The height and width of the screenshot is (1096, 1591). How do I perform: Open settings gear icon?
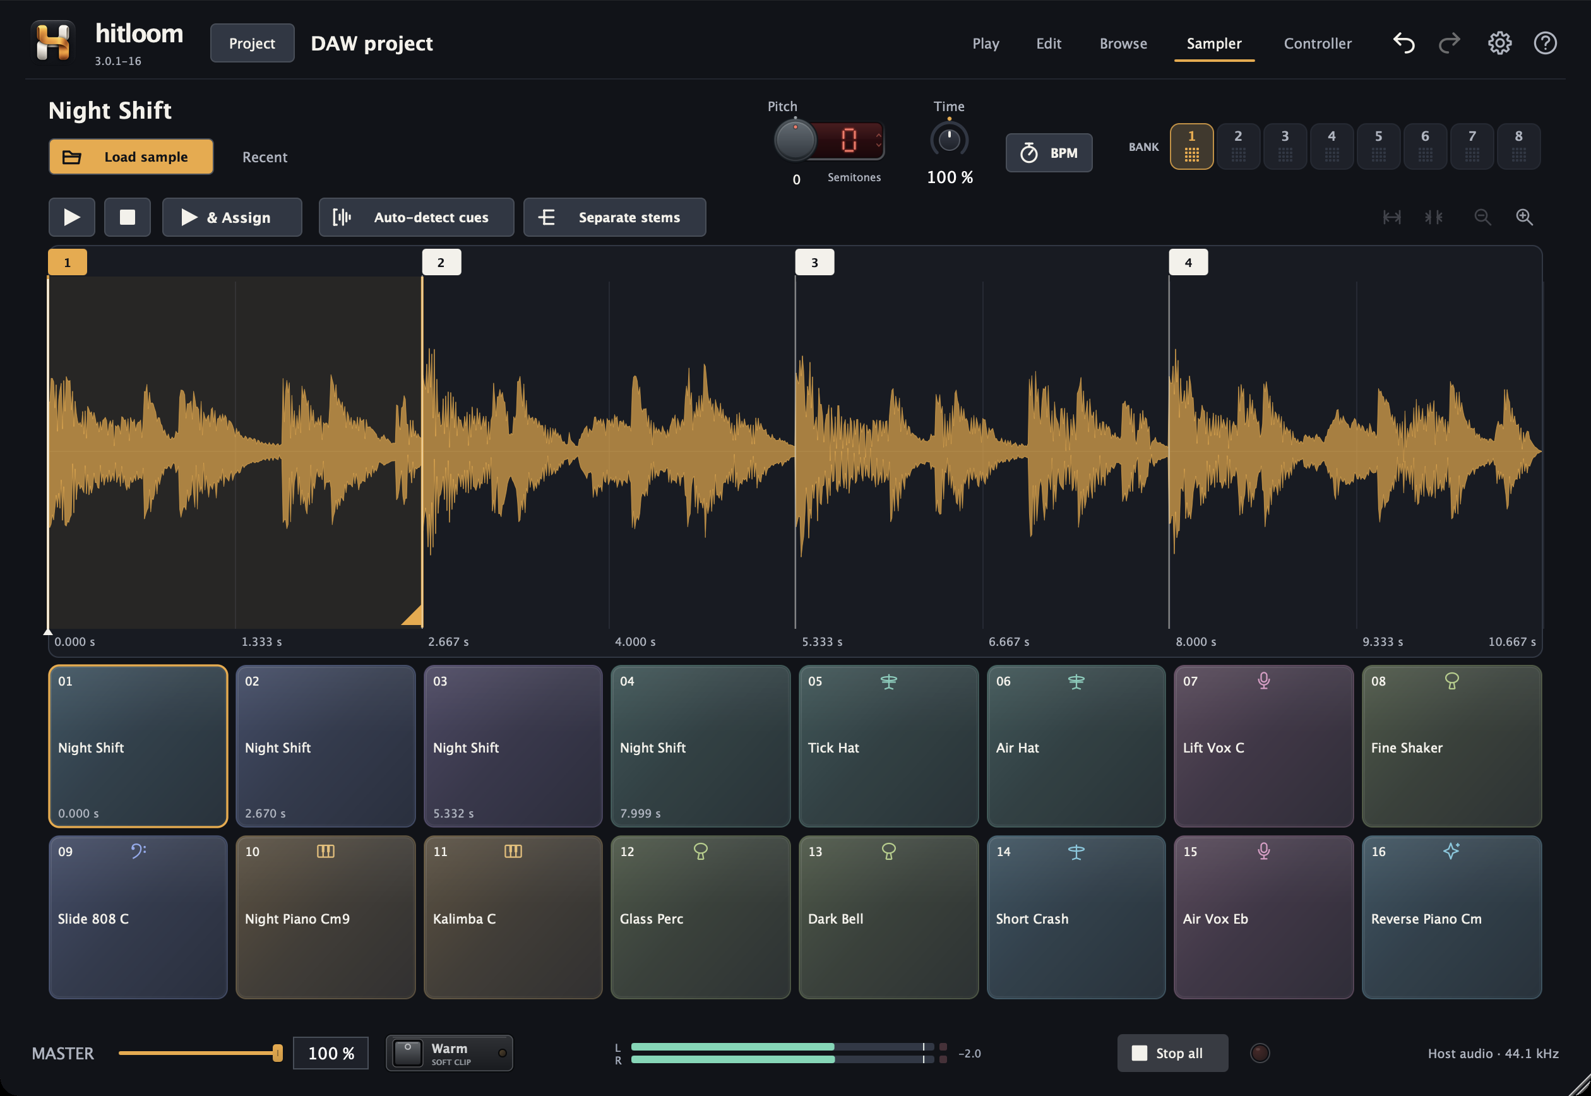1499,44
